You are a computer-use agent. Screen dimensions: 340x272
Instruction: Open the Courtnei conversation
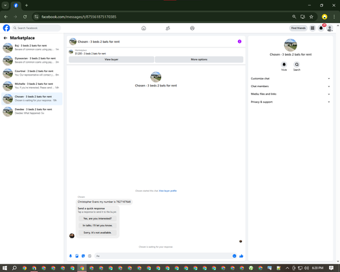(x=32, y=73)
